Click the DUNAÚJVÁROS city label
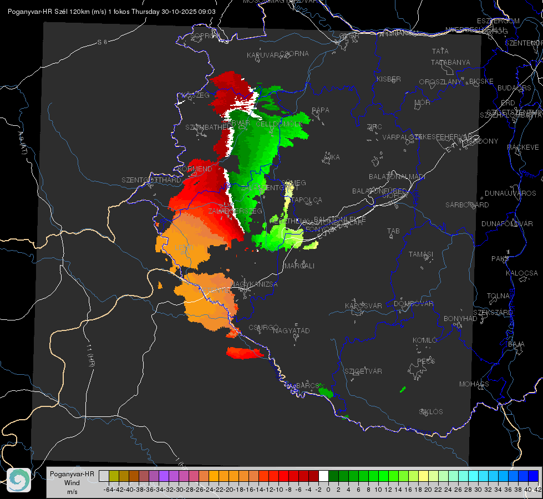Image resolution: width=543 pixels, height=499 pixels. [x=510, y=194]
